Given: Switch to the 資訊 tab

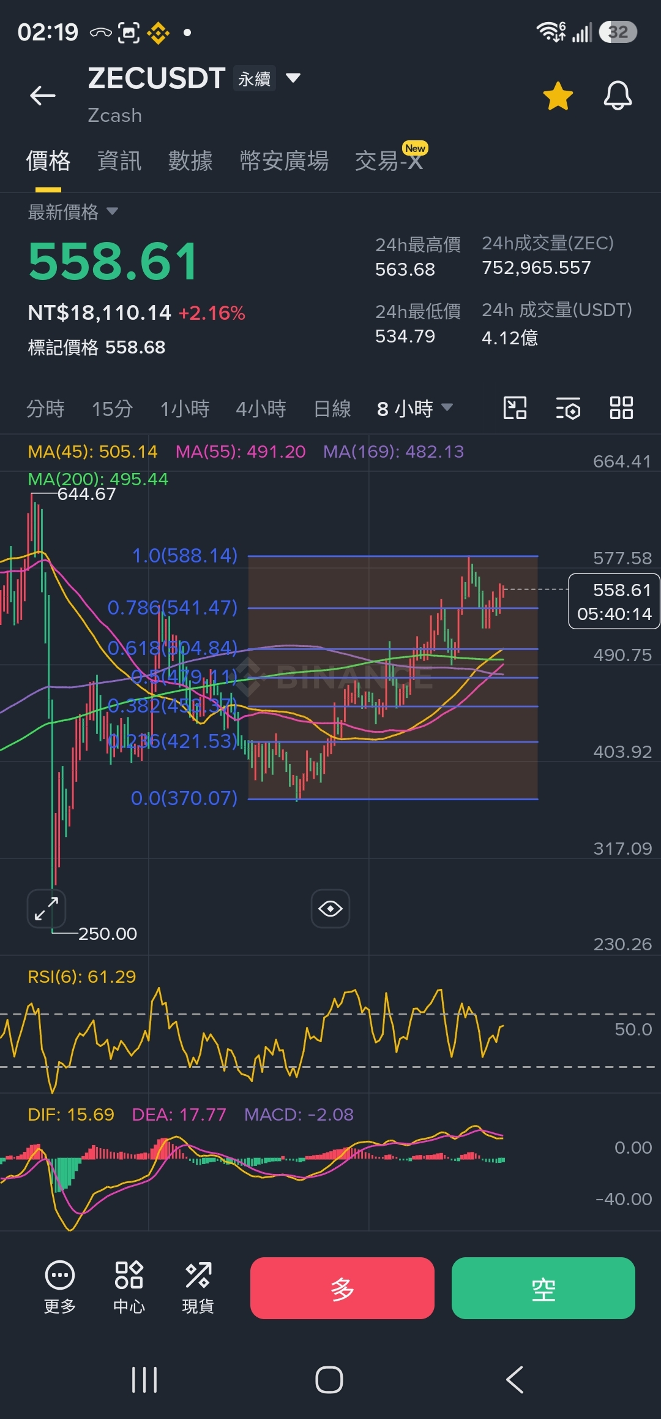Looking at the screenshot, I should pos(119,161).
